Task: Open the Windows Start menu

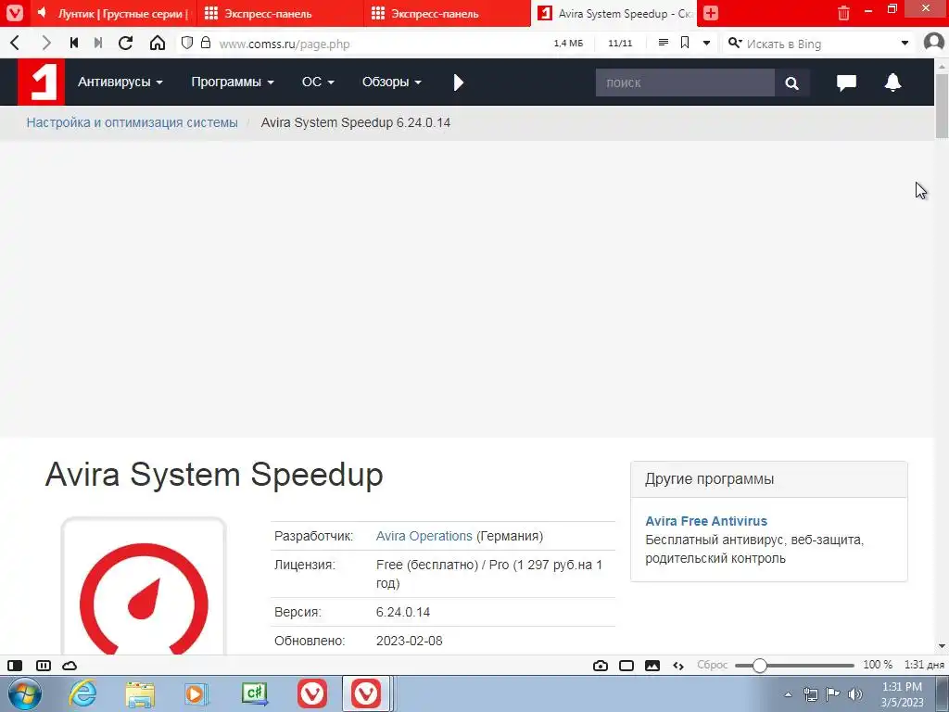Action: [24, 693]
